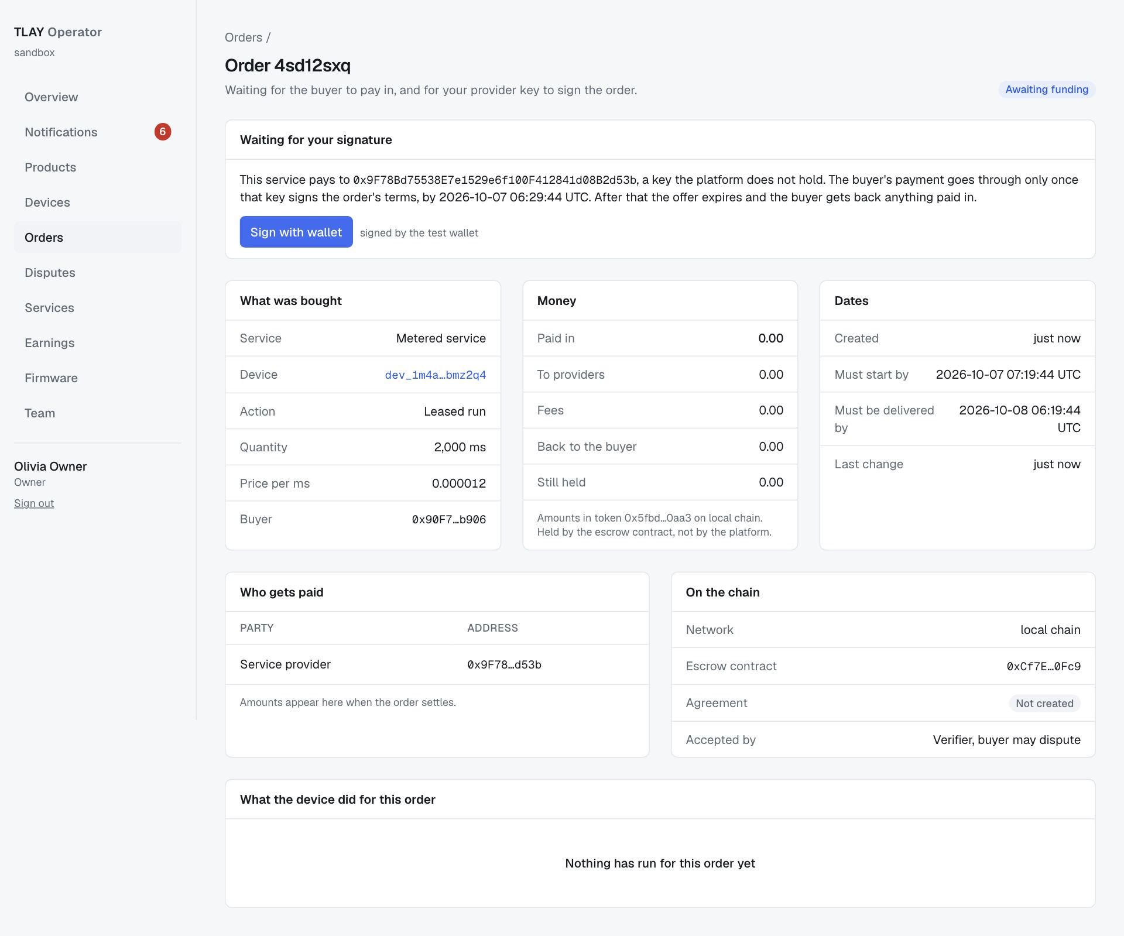Click Amounts appear here when order settles

pyautogui.click(x=348, y=702)
